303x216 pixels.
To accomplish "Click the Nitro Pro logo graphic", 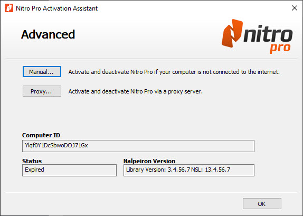I will click(257, 36).
